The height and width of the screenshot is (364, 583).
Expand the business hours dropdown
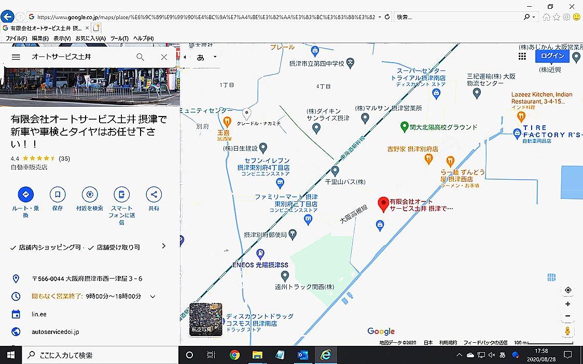click(152, 297)
